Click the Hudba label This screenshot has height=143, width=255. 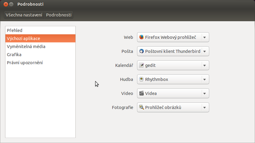tap(126, 79)
